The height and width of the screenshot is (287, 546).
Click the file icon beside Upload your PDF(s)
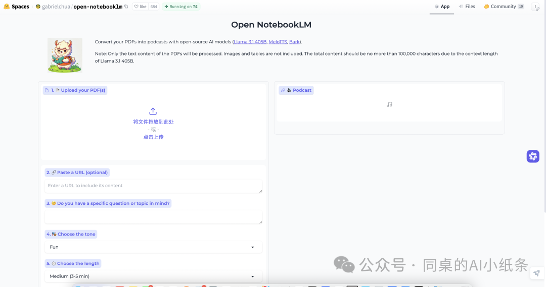47,90
